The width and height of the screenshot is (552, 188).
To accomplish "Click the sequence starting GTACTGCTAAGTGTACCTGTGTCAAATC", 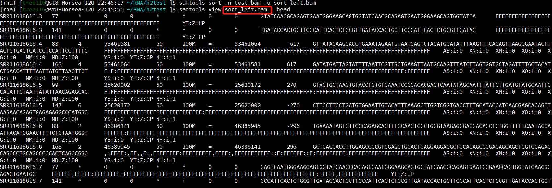I will coord(432,85).
